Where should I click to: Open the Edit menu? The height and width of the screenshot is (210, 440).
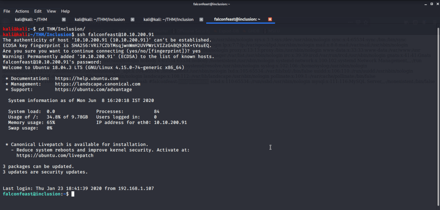click(38, 11)
